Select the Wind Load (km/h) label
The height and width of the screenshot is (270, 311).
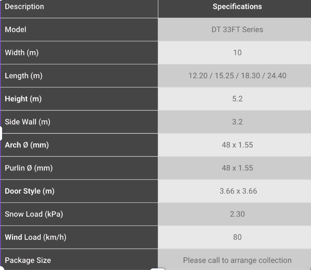point(35,237)
